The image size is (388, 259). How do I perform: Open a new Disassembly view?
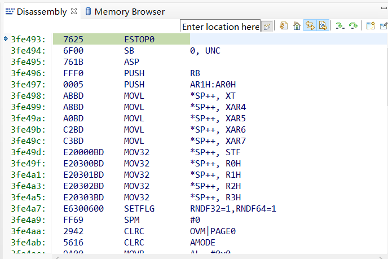pos(371,26)
